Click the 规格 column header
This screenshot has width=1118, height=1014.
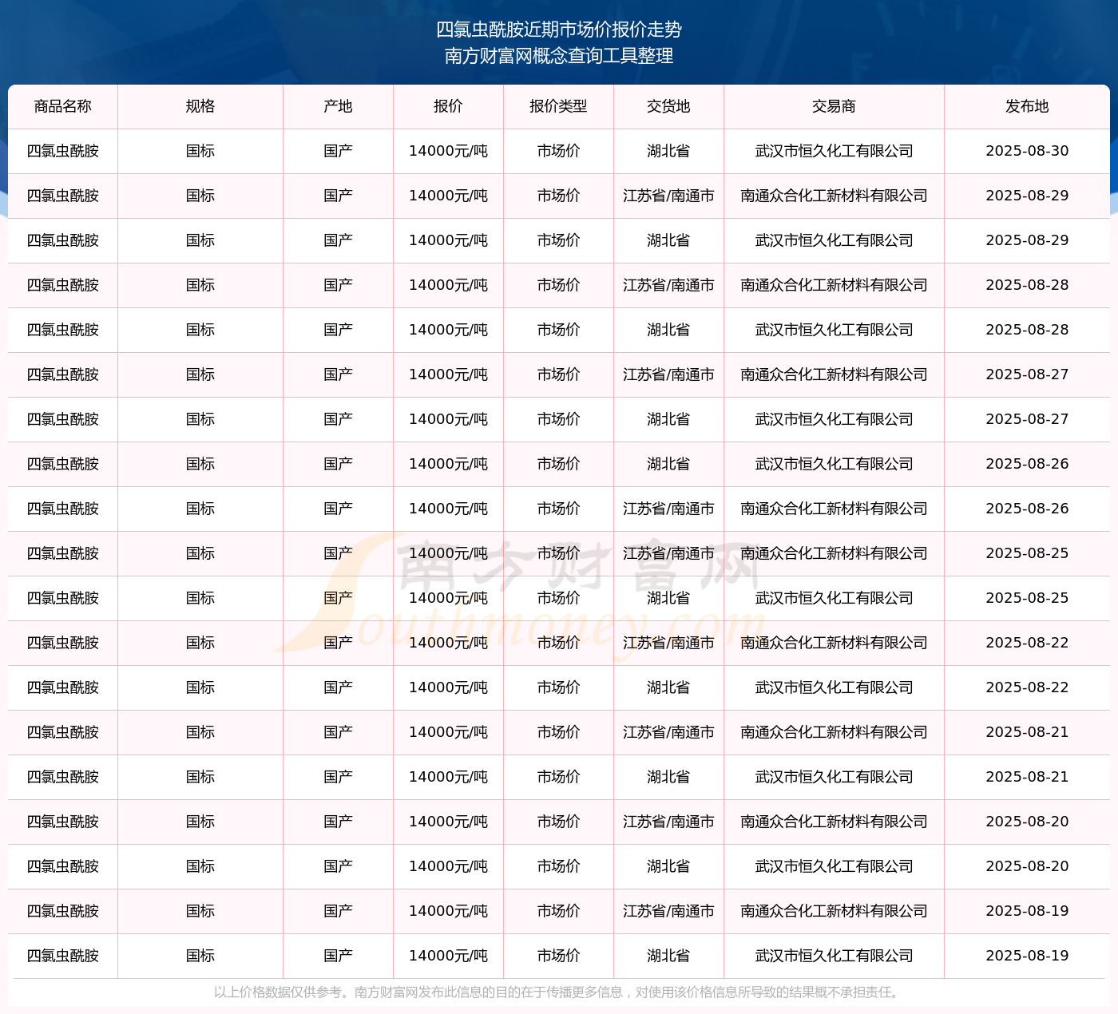tap(200, 106)
